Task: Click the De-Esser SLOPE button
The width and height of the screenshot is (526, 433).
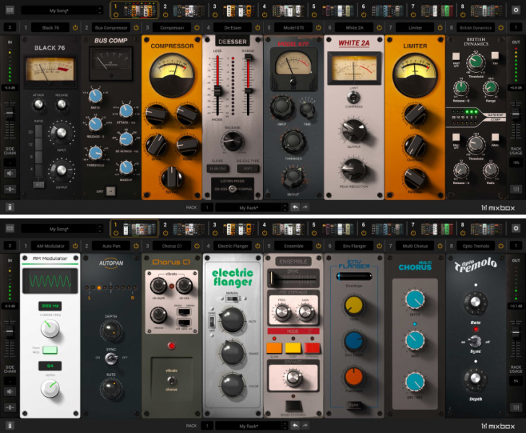Action: click(x=217, y=168)
